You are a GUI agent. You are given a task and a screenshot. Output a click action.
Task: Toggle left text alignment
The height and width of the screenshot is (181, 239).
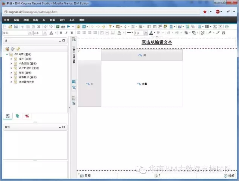pos(78,33)
